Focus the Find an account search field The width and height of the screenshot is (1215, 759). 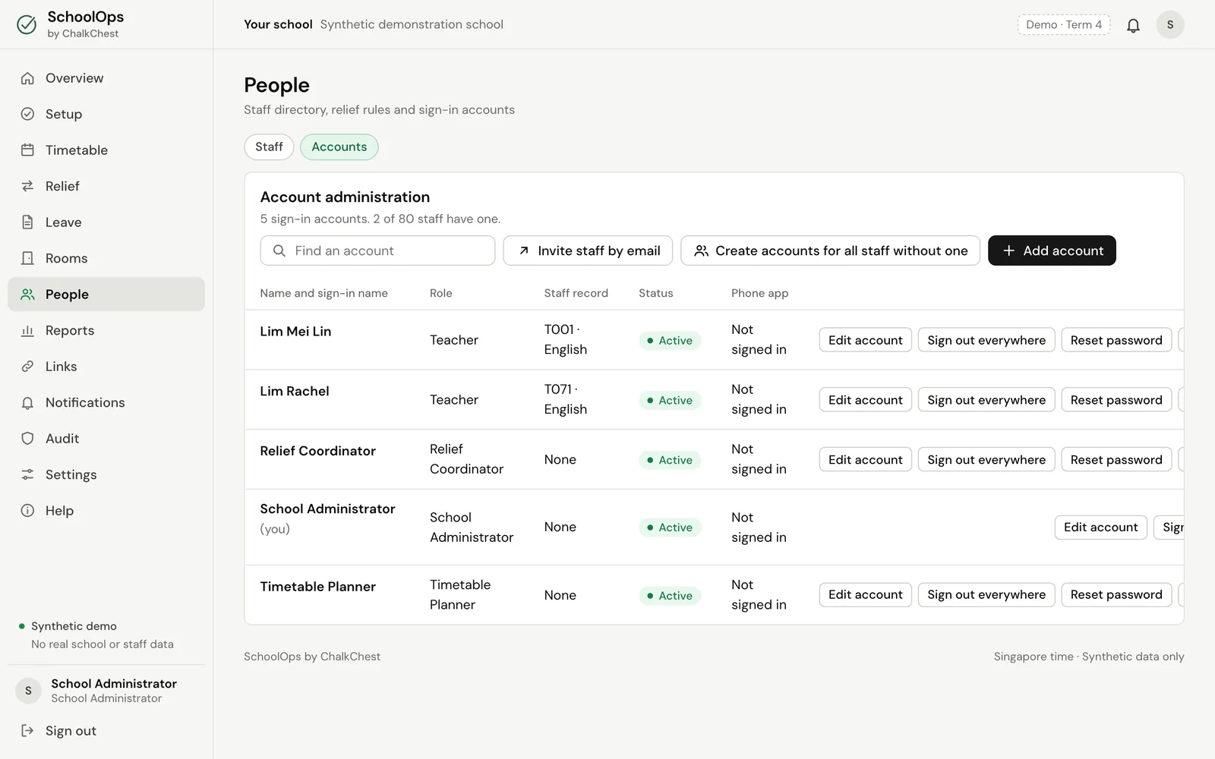coord(377,250)
